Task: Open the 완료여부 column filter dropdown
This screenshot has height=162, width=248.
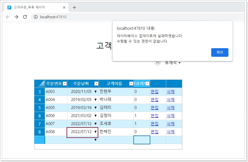Action: 147,84
